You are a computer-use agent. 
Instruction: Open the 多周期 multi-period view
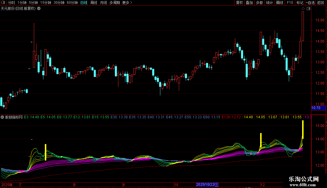[x=115, y=3]
